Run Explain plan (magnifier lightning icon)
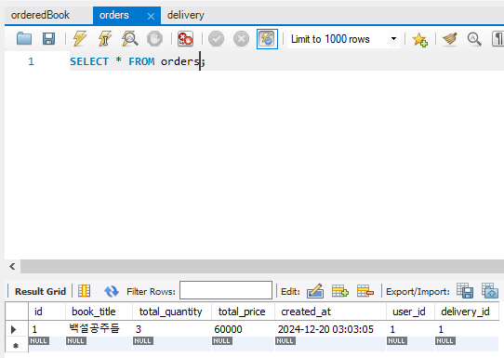The image size is (504, 358). [130, 39]
